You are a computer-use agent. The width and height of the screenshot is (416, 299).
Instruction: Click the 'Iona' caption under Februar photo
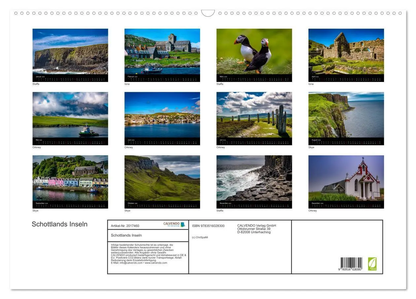pyautogui.click(x=127, y=84)
